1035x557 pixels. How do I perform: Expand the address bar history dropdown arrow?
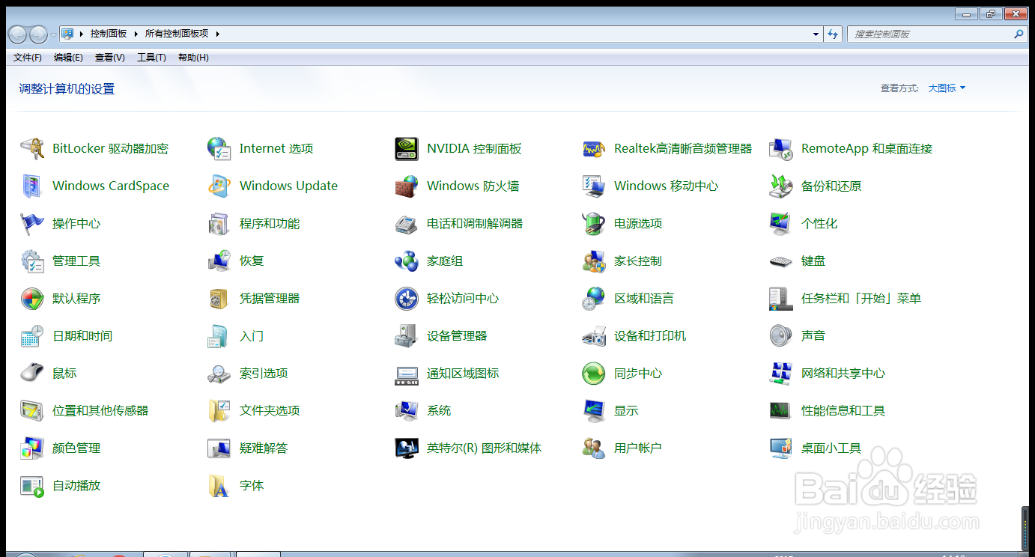pos(816,34)
